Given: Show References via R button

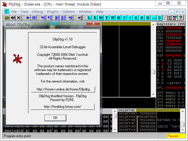Looking at the screenshot, I should coord(148,18).
